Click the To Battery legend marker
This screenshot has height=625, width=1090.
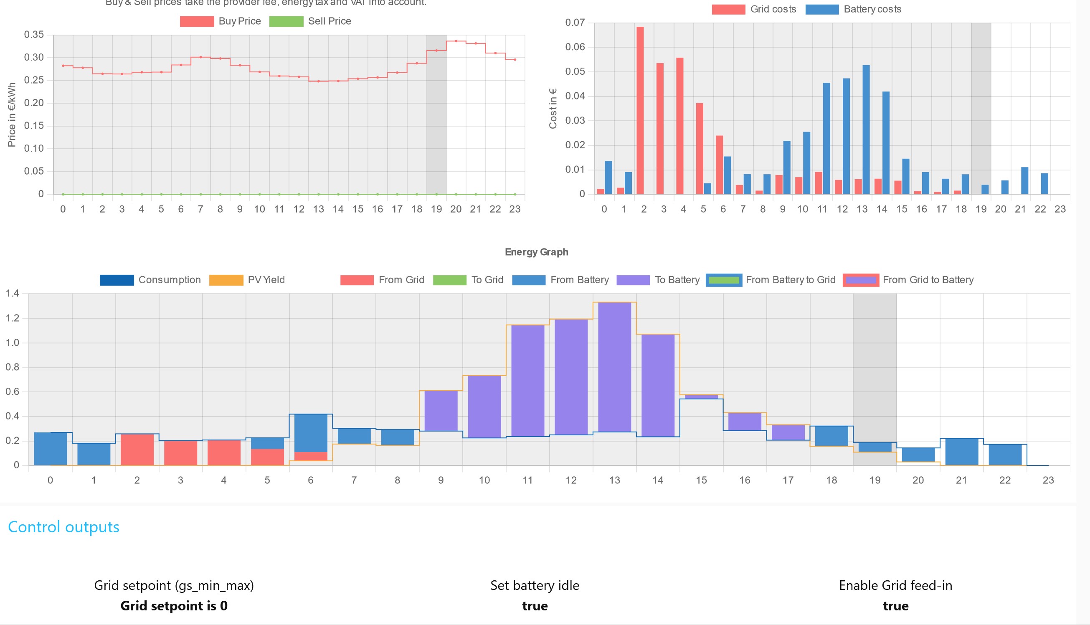(x=633, y=279)
